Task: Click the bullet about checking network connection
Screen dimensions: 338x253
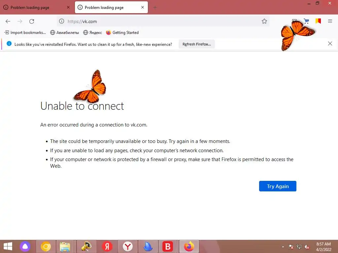Action: (x=137, y=150)
